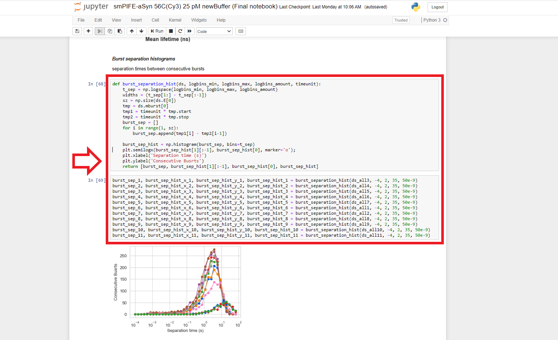This screenshot has width=558, height=340.
Task: Expand the Widgets menu
Action: click(x=199, y=20)
